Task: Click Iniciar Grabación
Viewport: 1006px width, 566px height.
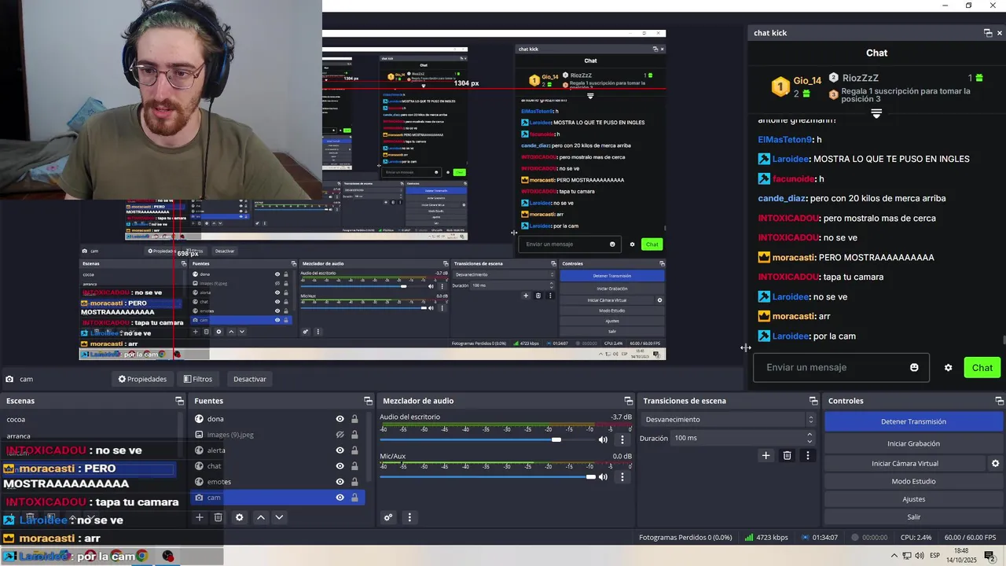Action: click(913, 443)
